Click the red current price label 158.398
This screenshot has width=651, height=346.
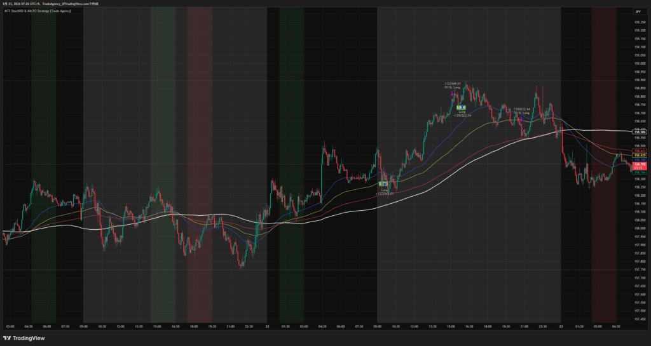tap(639, 165)
